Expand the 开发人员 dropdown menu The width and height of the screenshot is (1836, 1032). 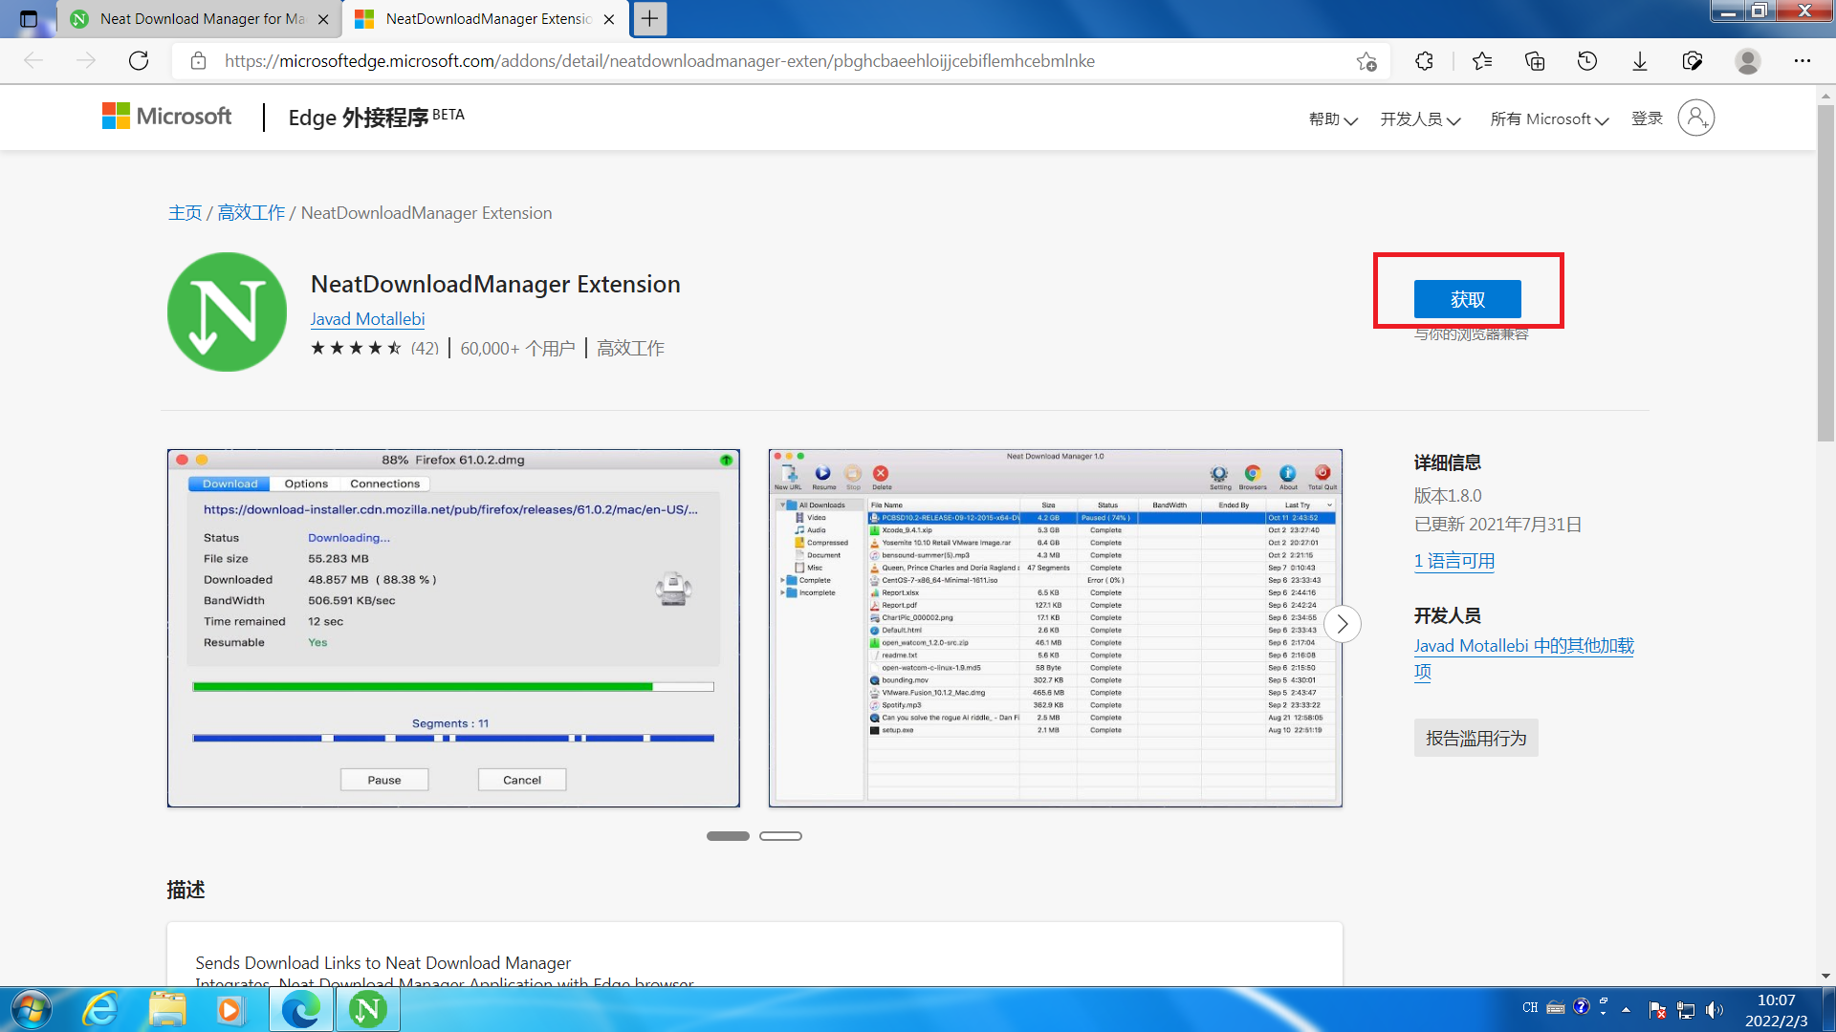[1420, 119]
